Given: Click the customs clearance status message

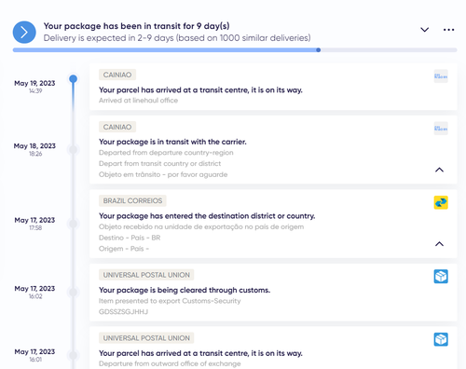Looking at the screenshot, I should (x=185, y=290).
